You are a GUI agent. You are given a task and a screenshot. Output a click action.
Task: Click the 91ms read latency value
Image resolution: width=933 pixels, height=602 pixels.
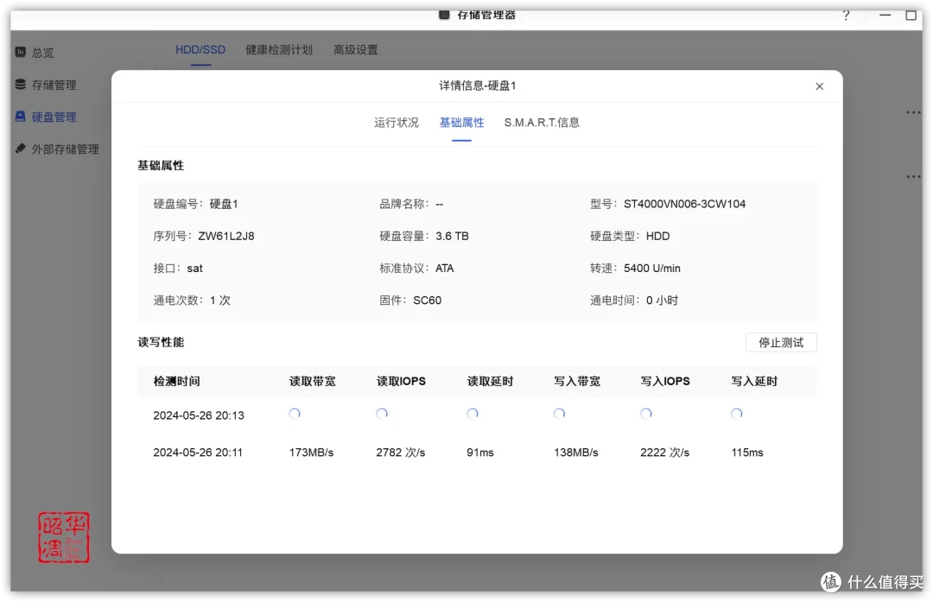[480, 452]
